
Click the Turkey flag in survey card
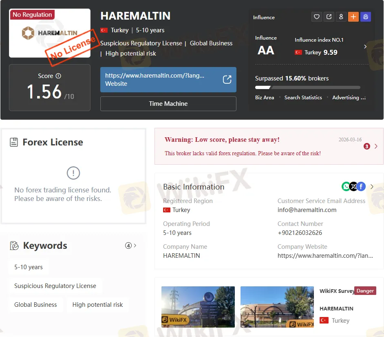324,320
